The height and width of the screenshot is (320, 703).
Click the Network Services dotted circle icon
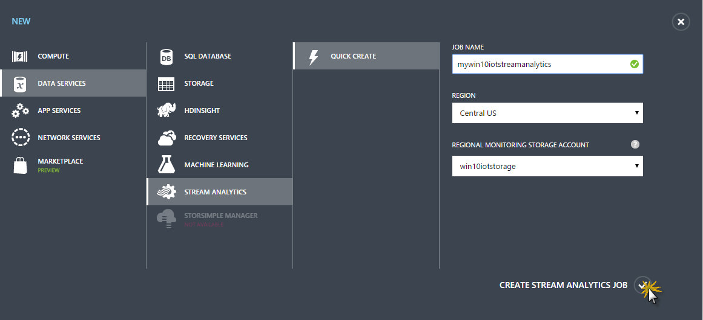20,138
